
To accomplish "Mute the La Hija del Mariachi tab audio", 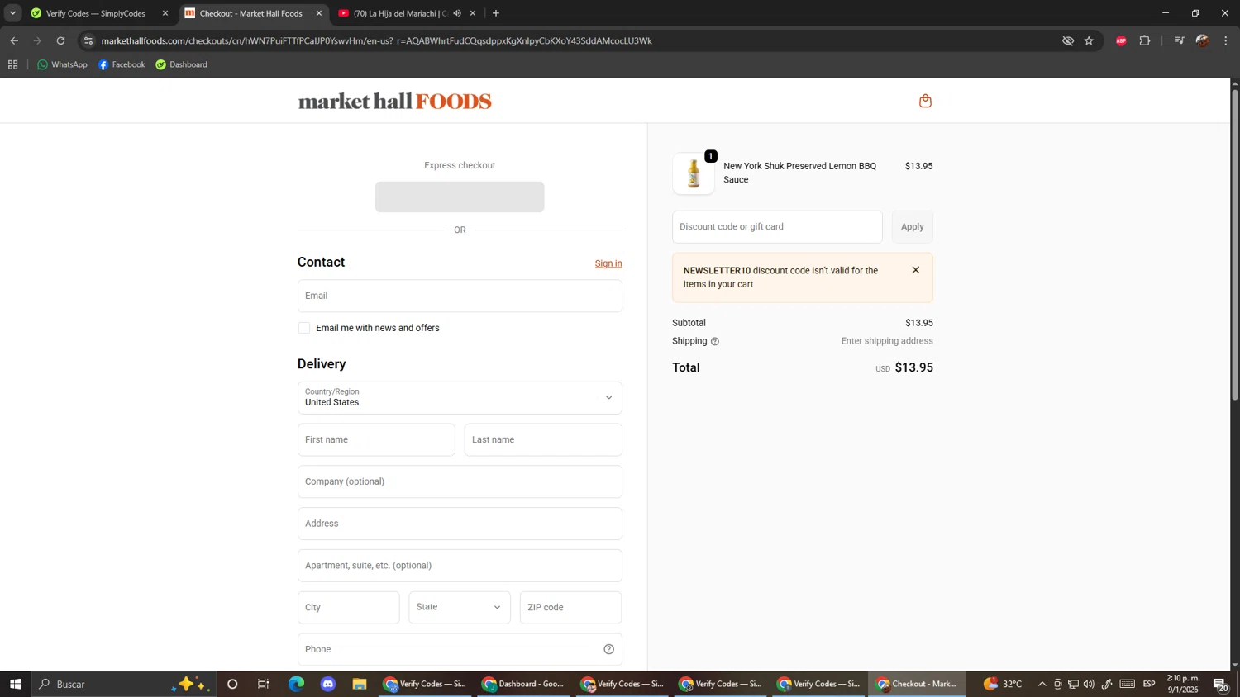I will pyautogui.click(x=457, y=13).
